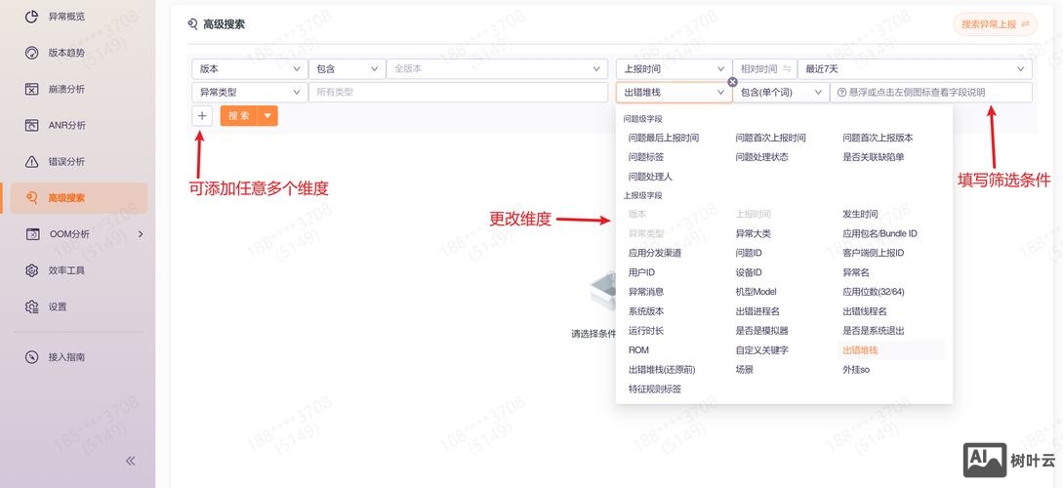Click the swap icon beside 相对时间
This screenshot has width=1063, height=488.
pos(787,69)
